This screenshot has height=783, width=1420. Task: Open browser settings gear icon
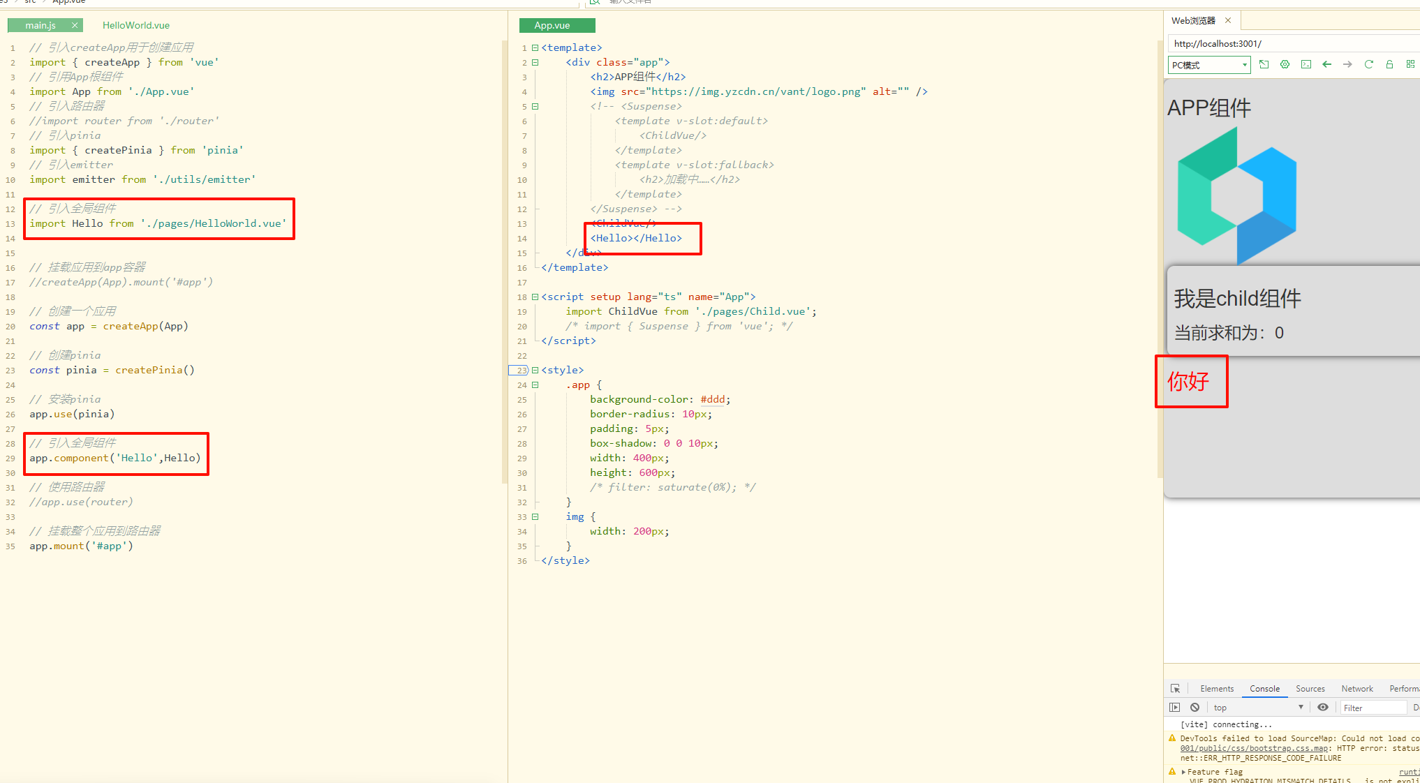[1285, 64]
